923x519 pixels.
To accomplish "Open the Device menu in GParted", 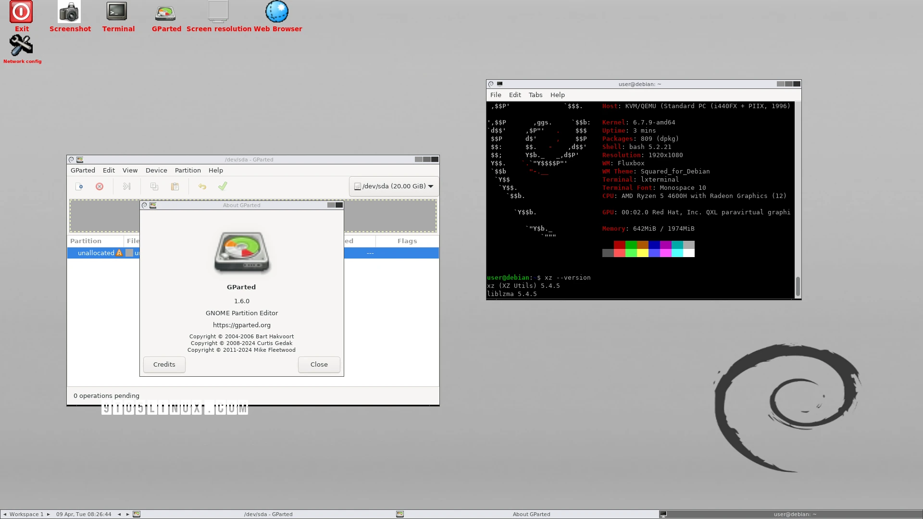I will point(156,171).
